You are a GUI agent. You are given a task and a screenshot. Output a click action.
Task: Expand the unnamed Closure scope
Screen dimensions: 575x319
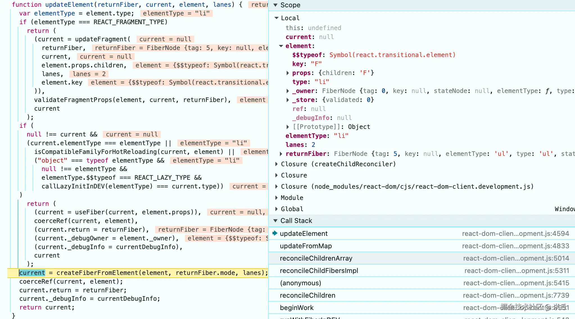click(x=277, y=175)
